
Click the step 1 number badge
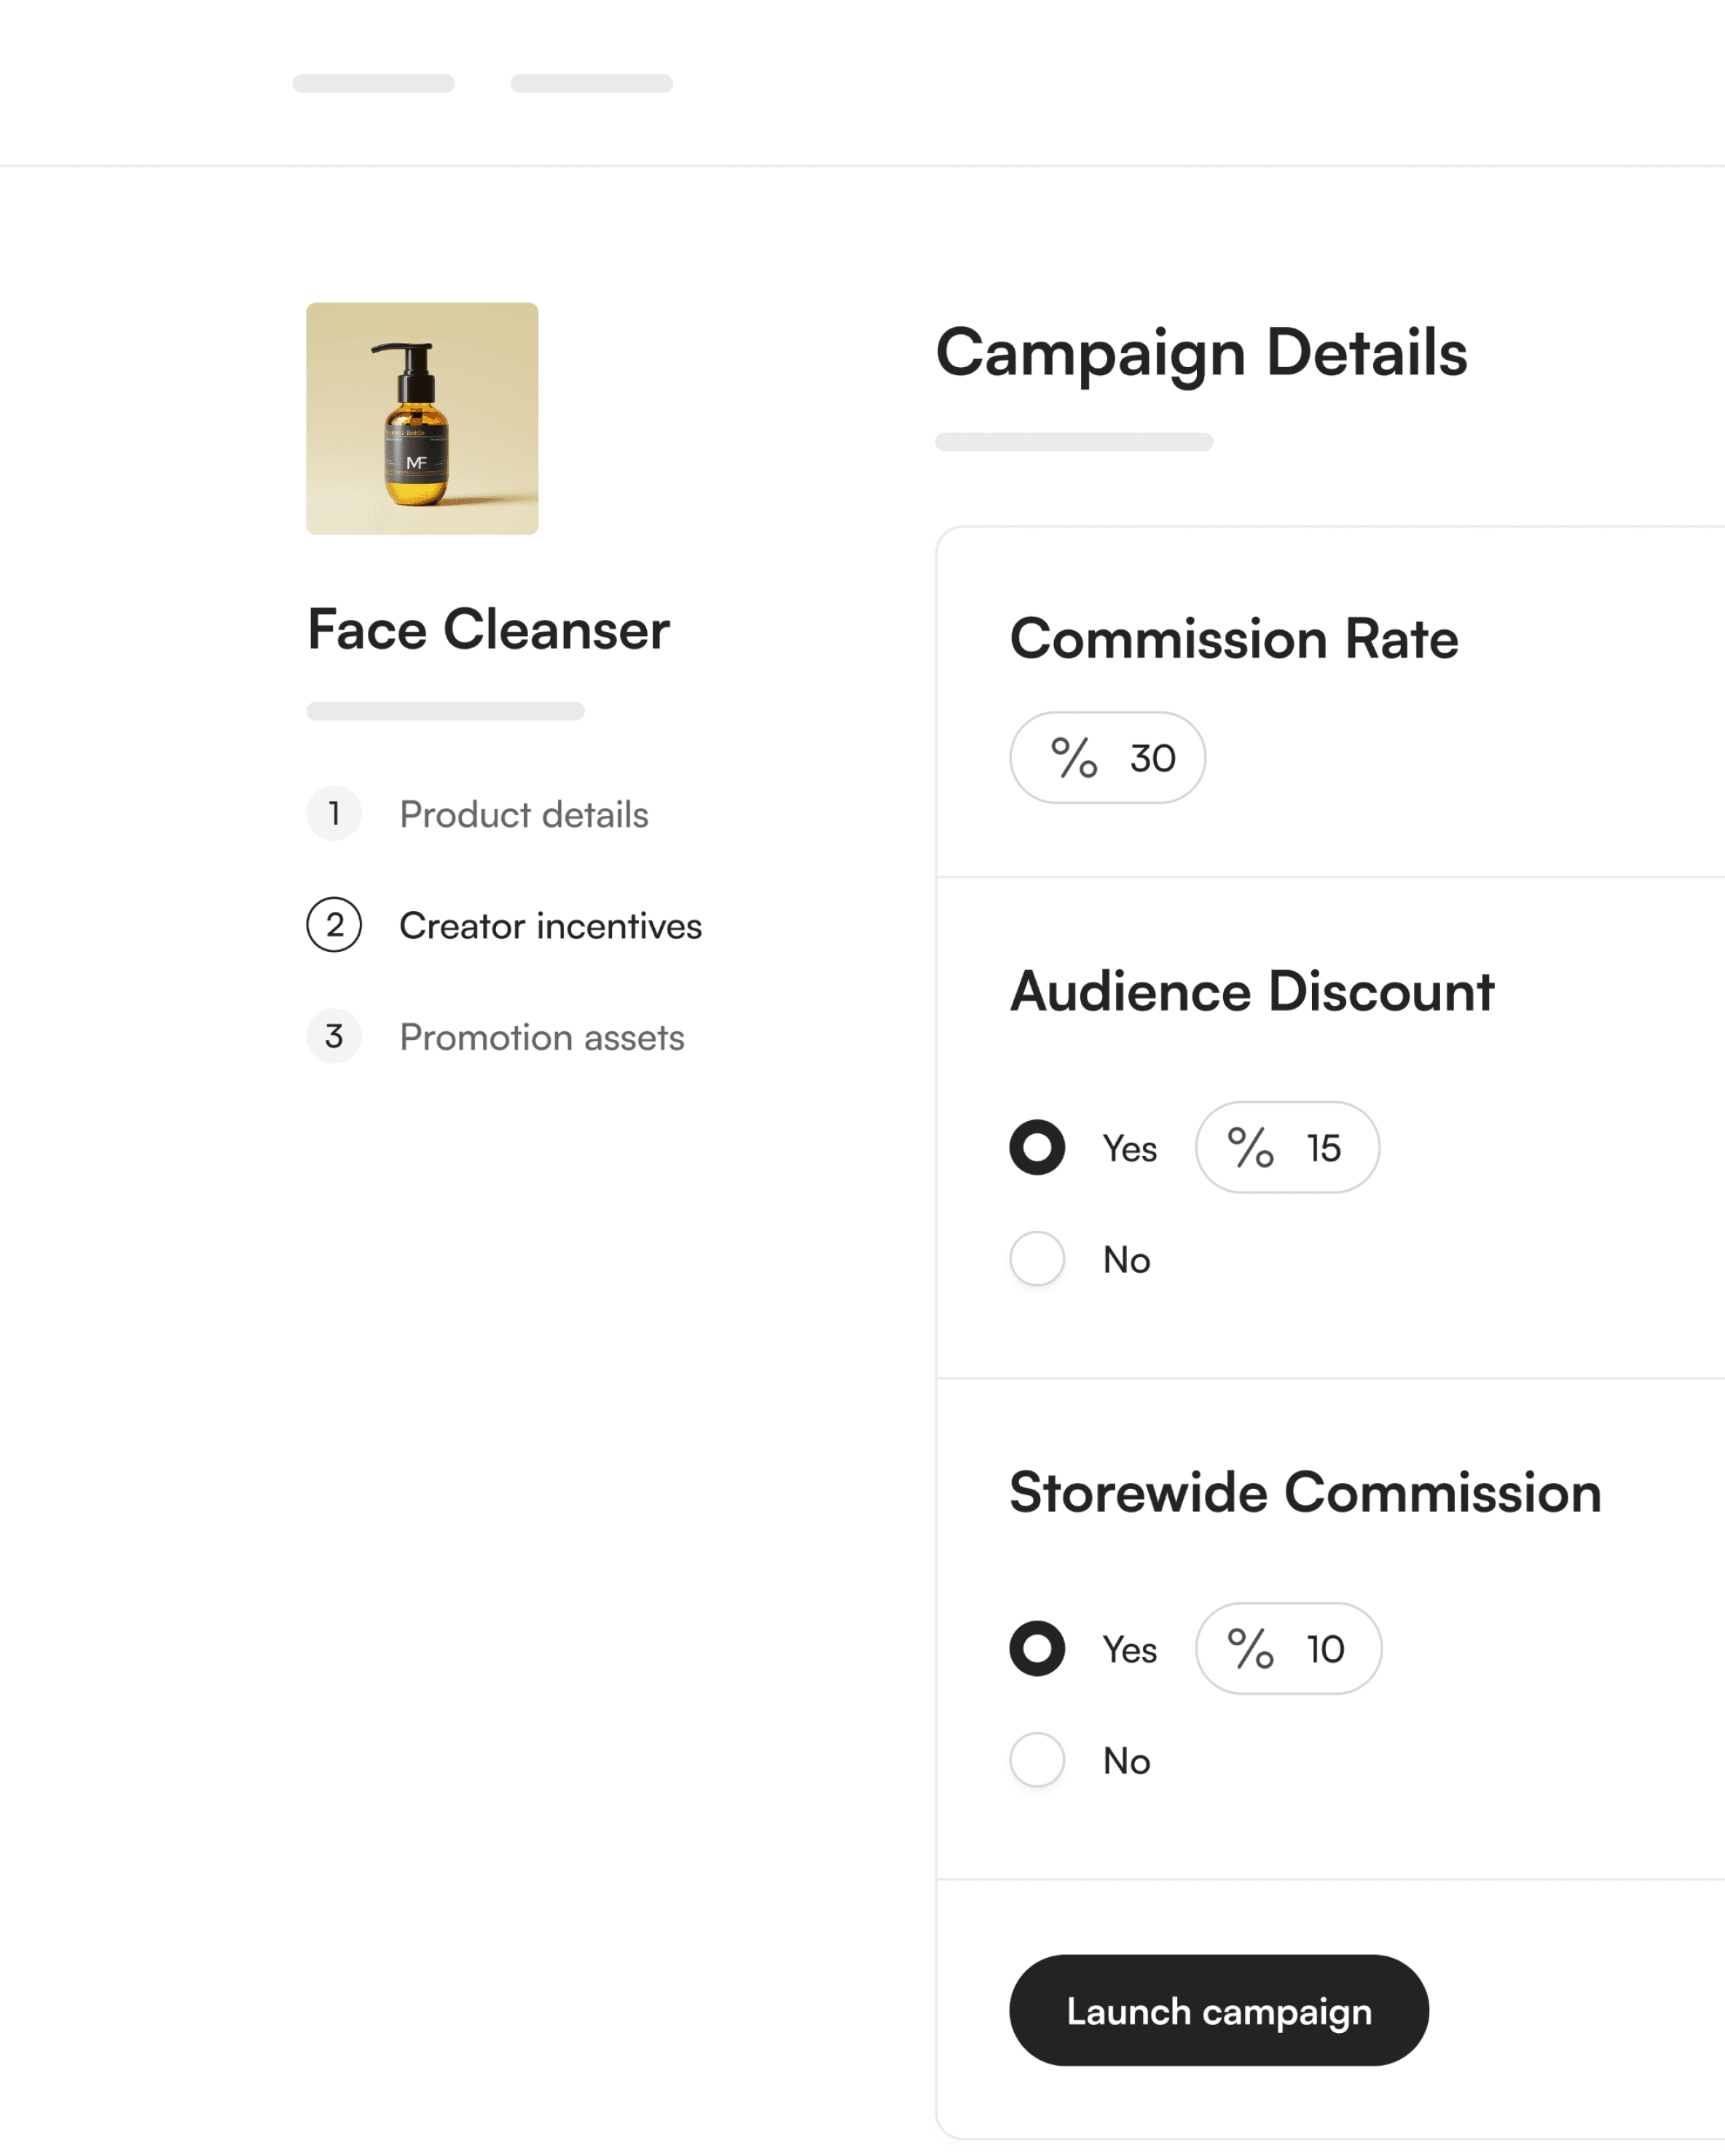click(334, 814)
